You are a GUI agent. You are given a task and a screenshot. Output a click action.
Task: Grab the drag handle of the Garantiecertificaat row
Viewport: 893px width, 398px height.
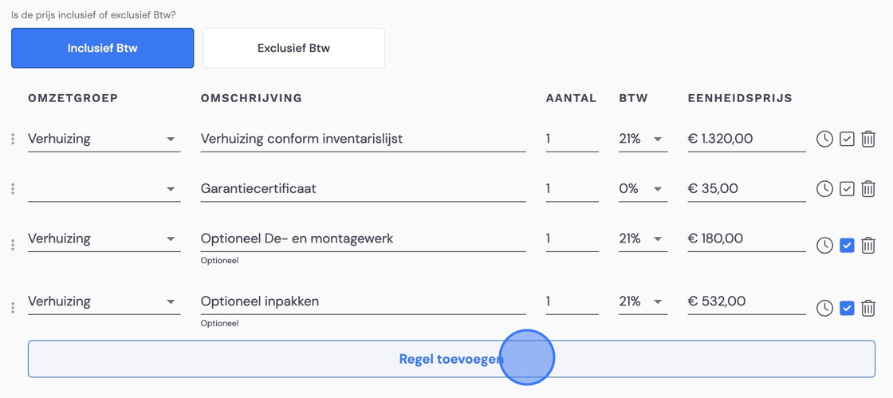(x=13, y=188)
